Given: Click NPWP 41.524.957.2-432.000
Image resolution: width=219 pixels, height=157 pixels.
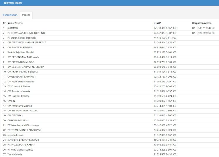Looking at the screenshot, I should (165, 154).
